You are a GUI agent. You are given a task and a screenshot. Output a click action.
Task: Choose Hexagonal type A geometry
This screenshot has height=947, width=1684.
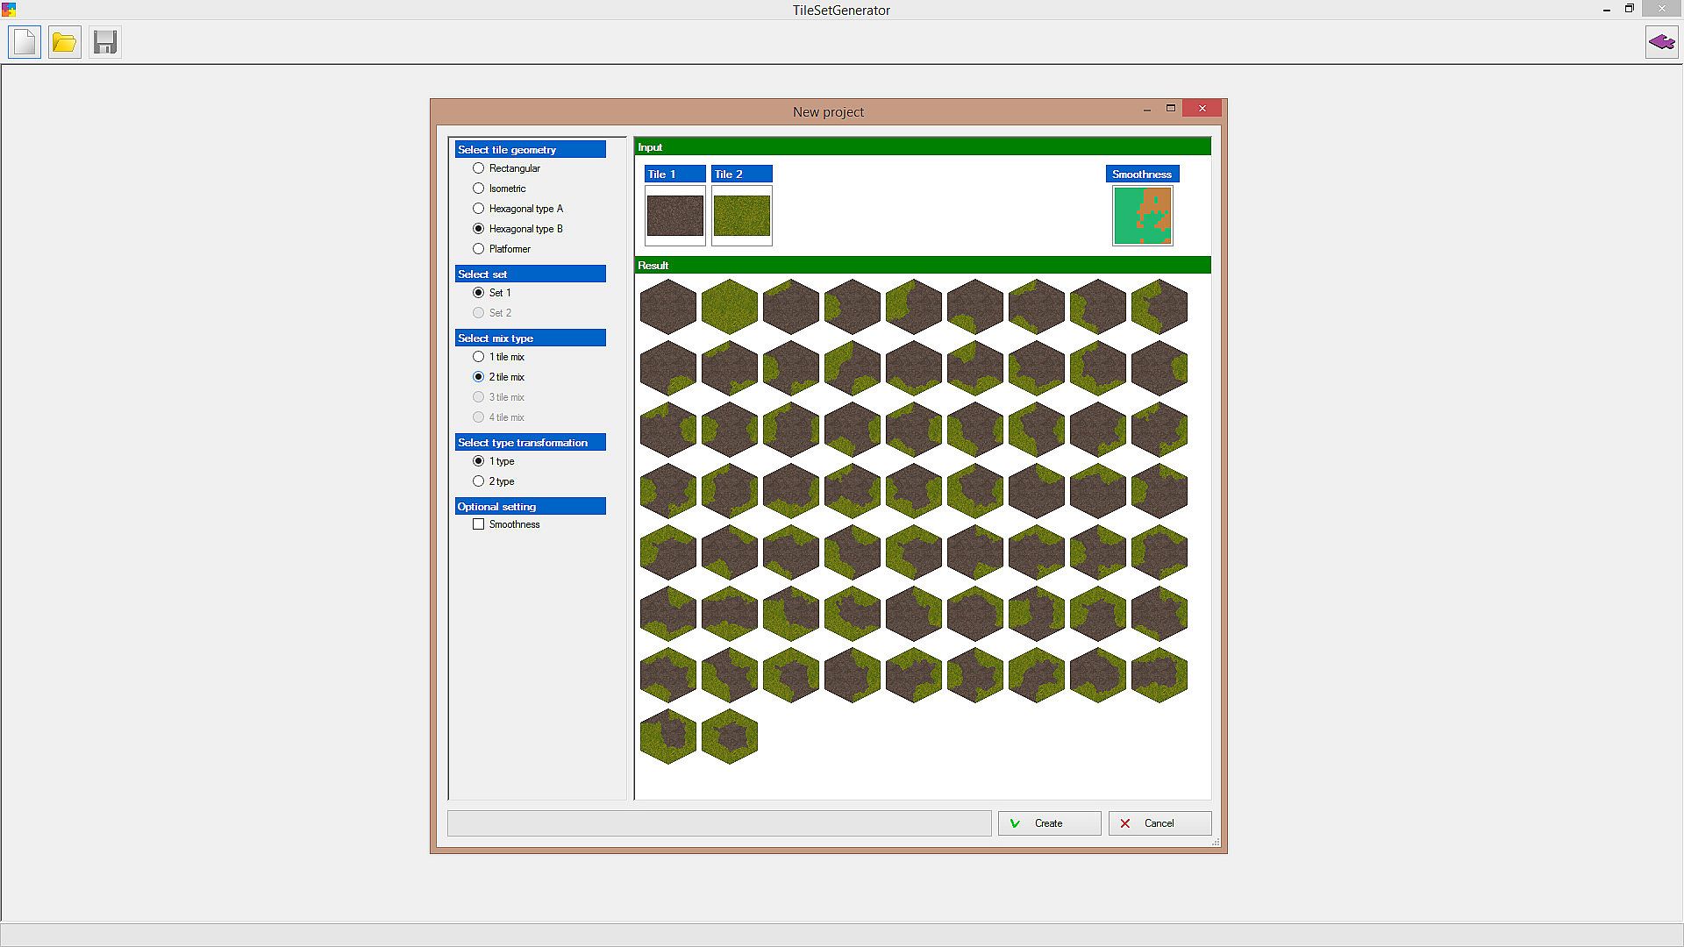coord(479,209)
